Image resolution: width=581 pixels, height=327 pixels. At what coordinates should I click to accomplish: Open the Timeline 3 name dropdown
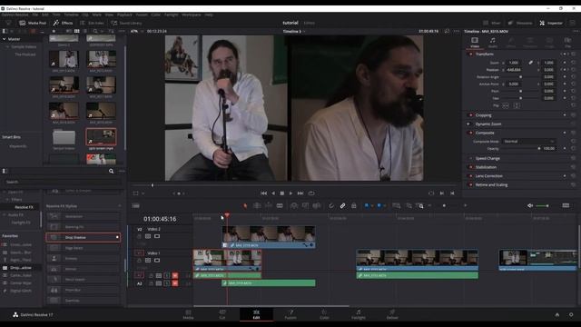pos(294,32)
